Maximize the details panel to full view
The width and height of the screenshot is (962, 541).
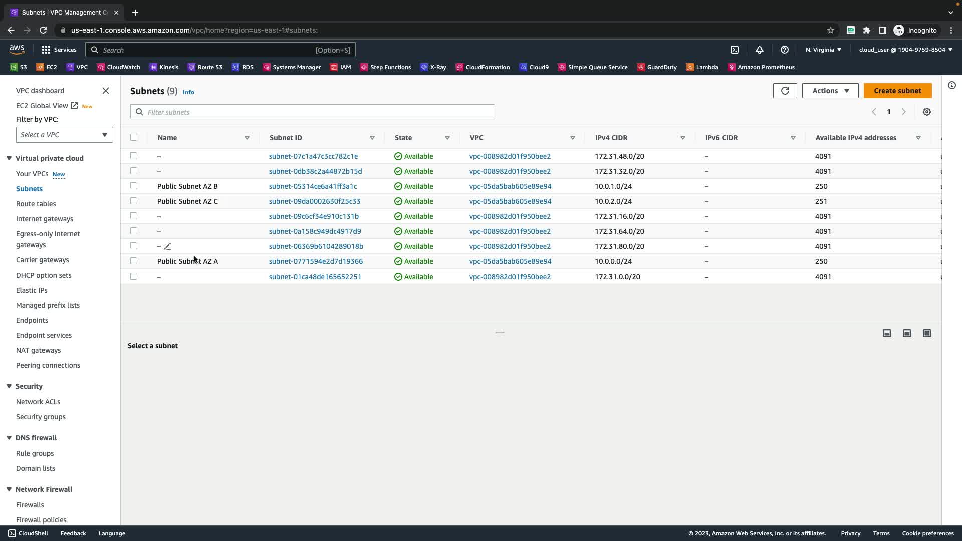pos(926,333)
